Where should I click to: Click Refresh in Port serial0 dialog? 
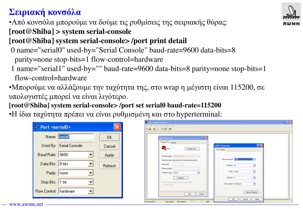[x=109, y=166]
